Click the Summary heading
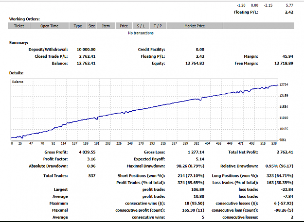 [x=18, y=43]
